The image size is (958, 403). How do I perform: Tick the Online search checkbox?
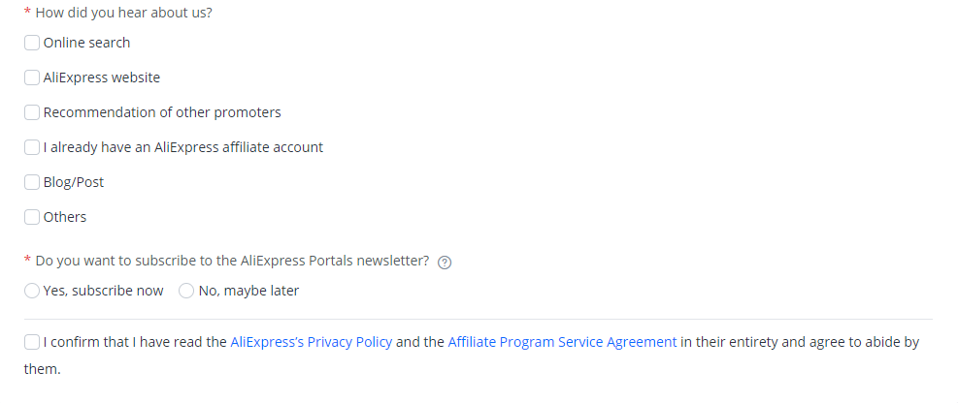tap(32, 43)
